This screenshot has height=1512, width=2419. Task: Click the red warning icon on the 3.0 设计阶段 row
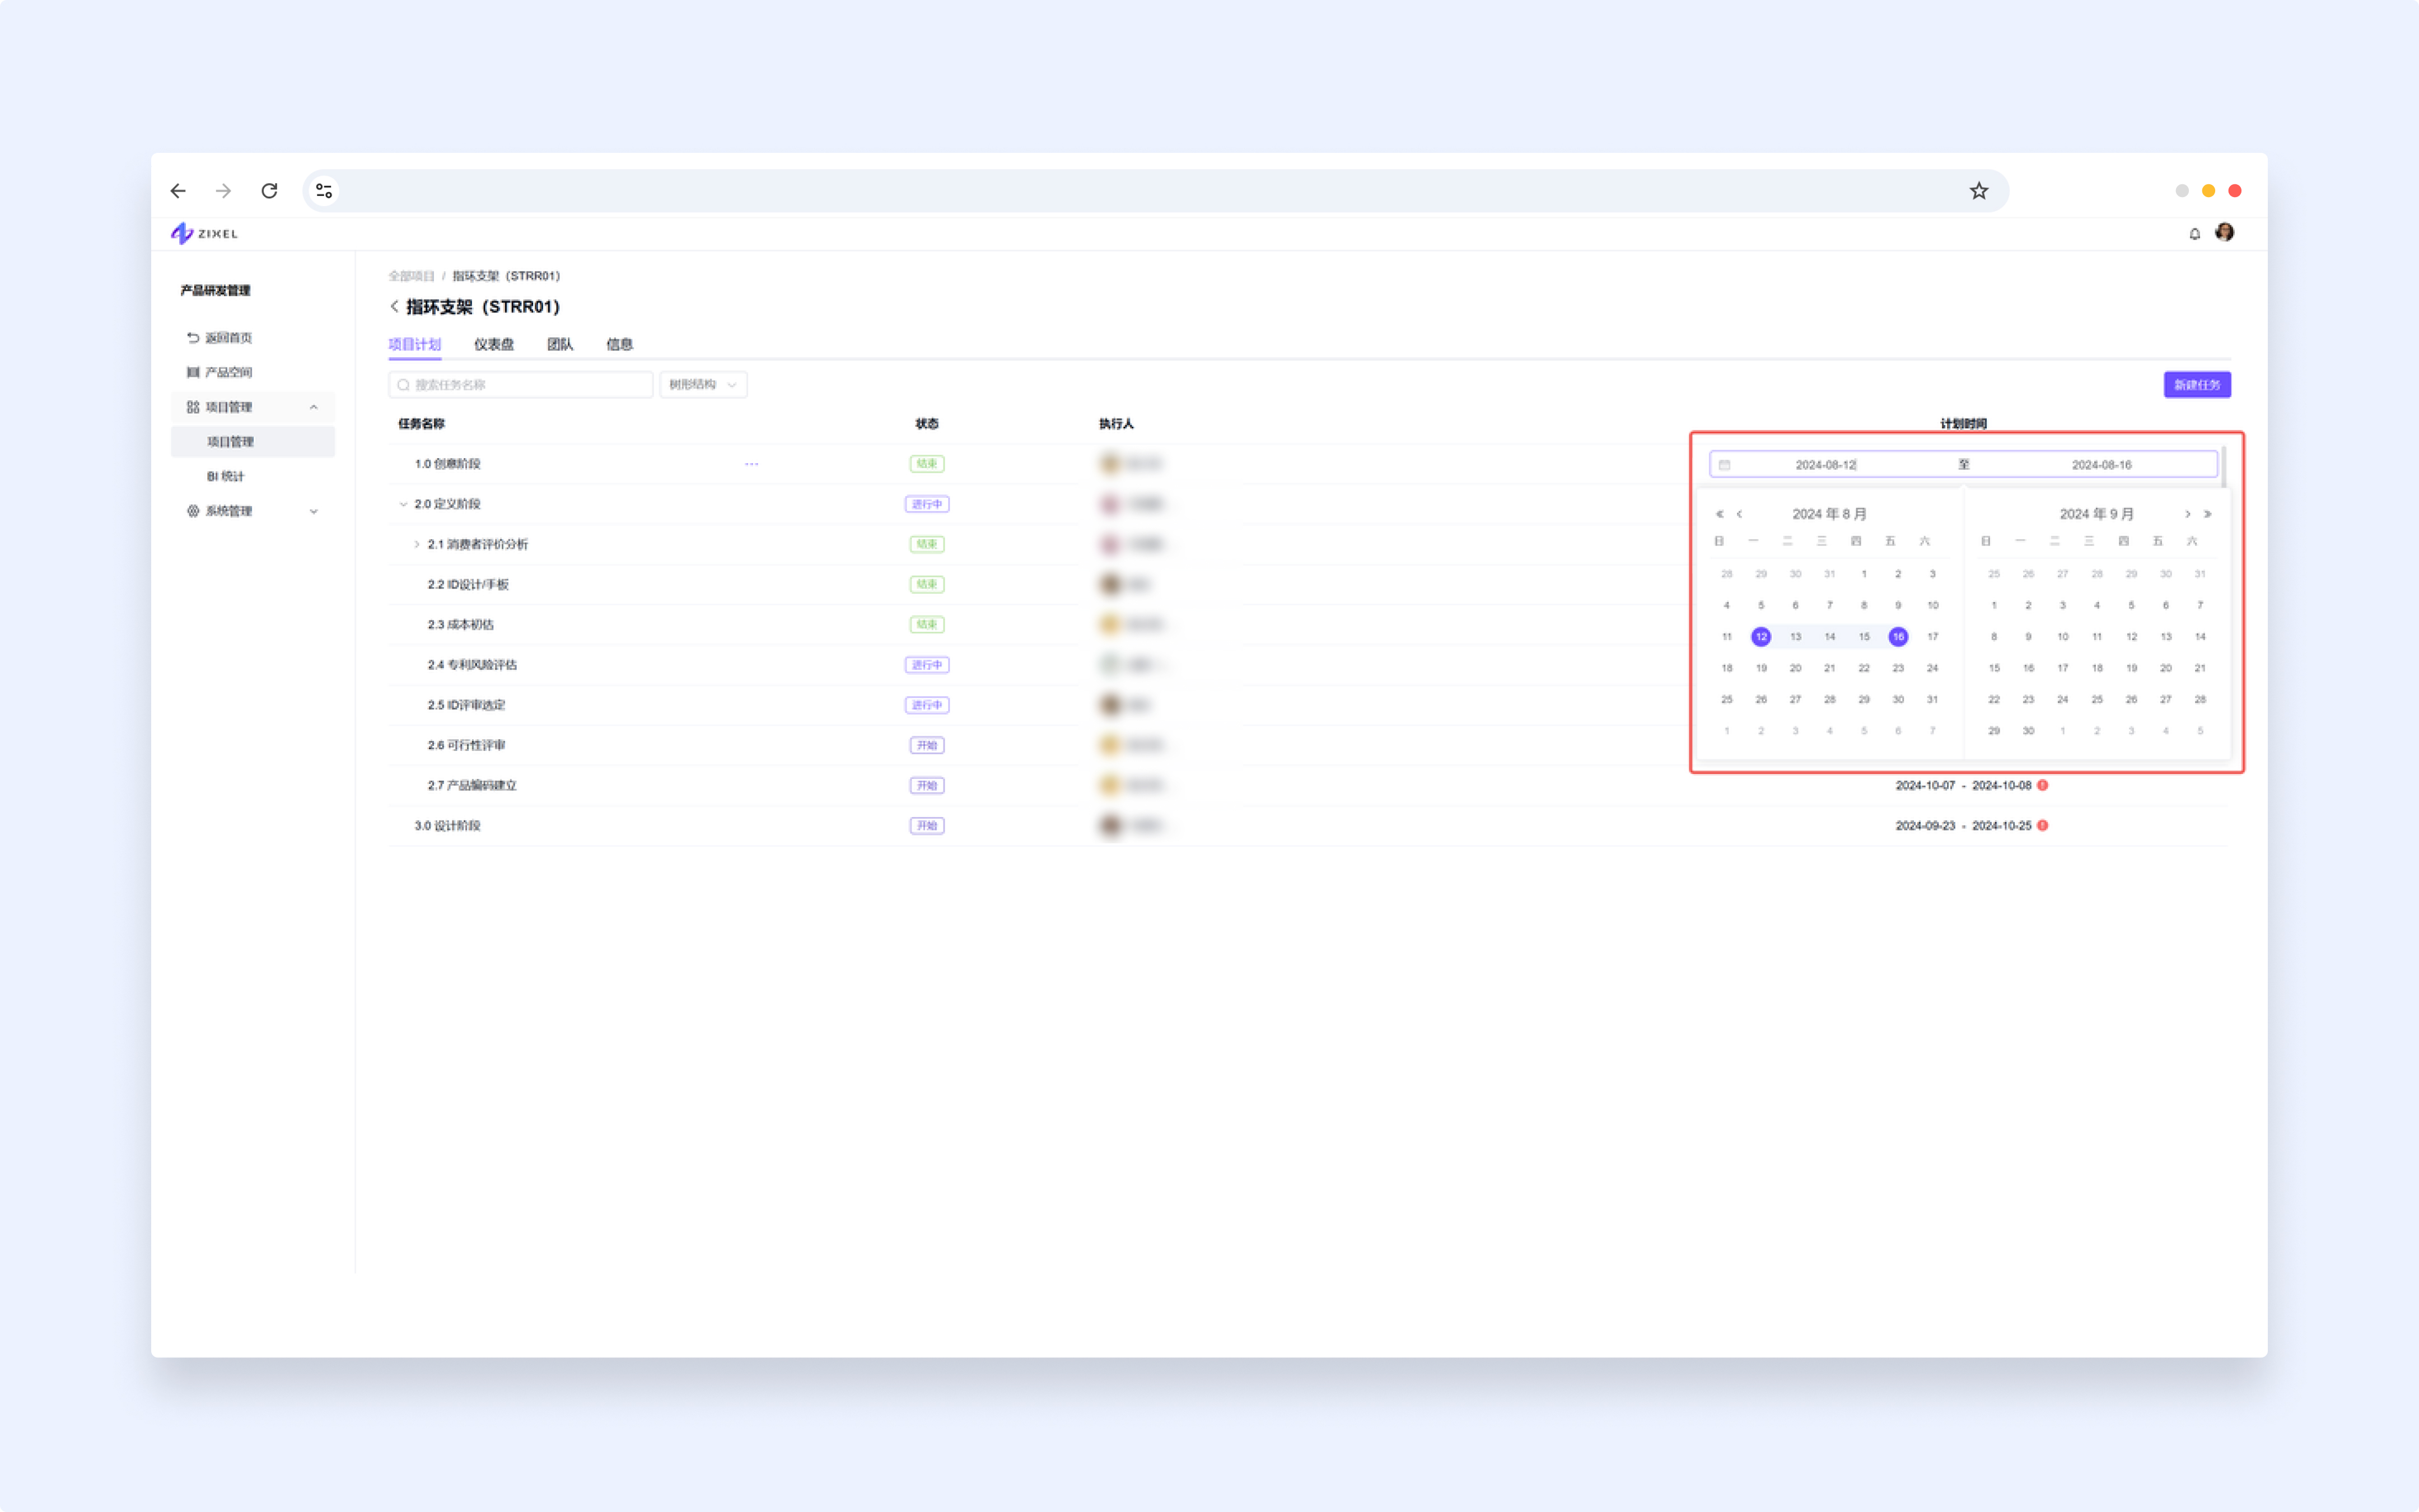click(2042, 825)
